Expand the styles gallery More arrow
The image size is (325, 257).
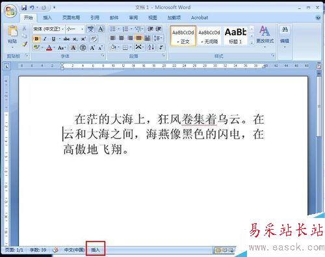[x=252, y=42]
